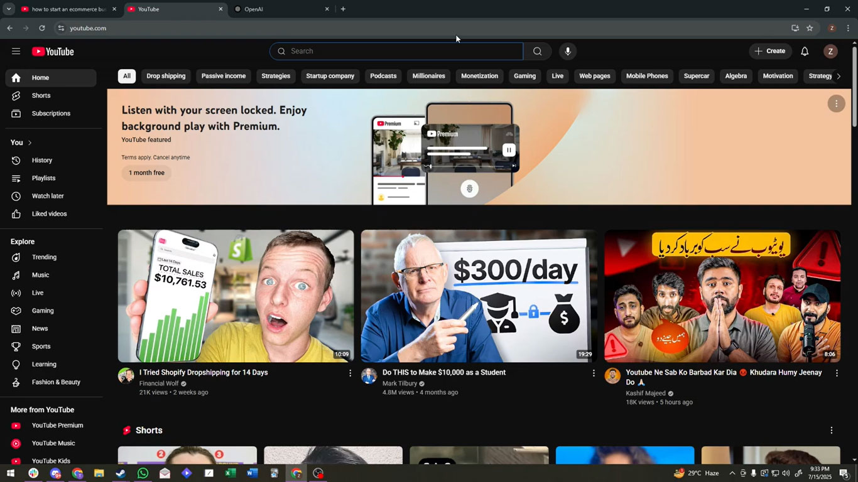Switch to the ecommerce business tab
This screenshot has height=482, width=858.
click(68, 9)
